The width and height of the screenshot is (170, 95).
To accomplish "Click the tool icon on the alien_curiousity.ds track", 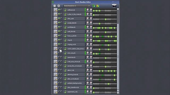I will tap(56, 79).
